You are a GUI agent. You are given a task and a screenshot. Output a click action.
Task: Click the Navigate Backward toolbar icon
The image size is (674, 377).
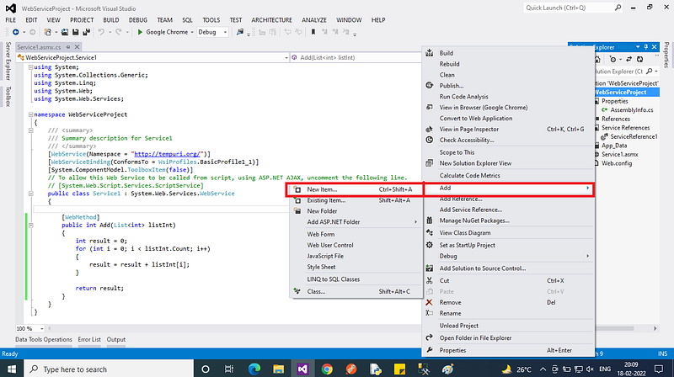click(x=16, y=32)
